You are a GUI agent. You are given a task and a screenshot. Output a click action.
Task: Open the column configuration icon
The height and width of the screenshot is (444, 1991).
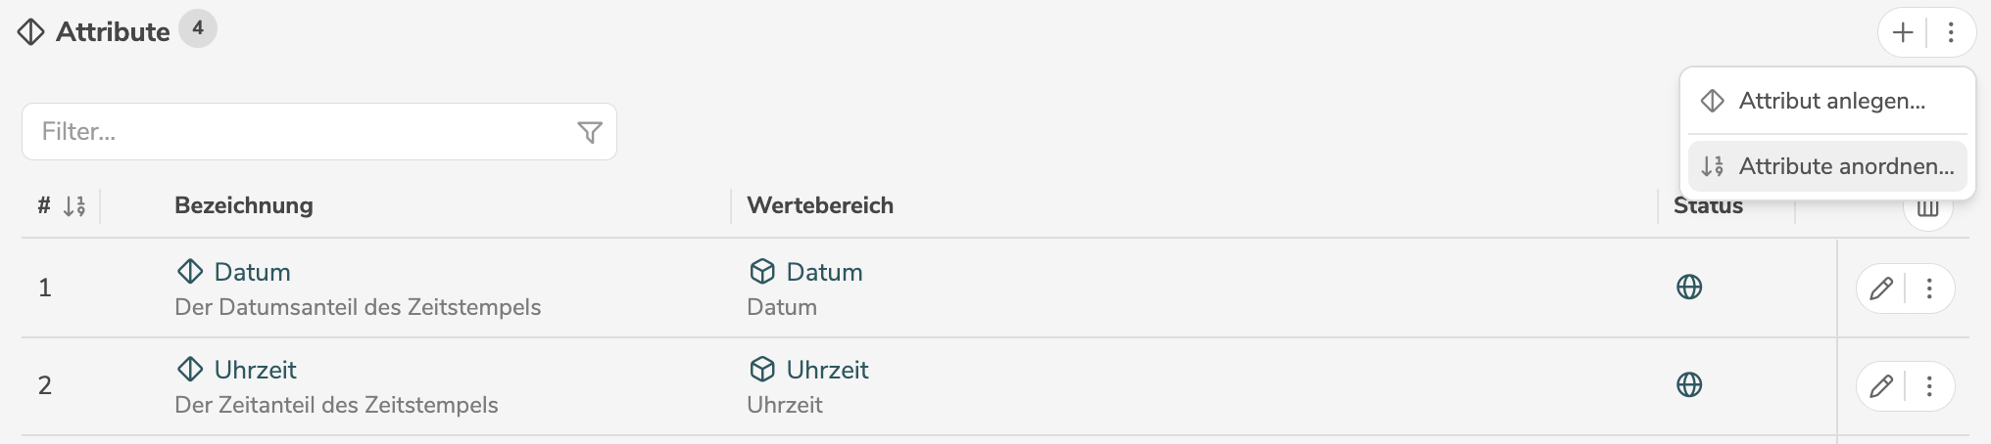1927,208
